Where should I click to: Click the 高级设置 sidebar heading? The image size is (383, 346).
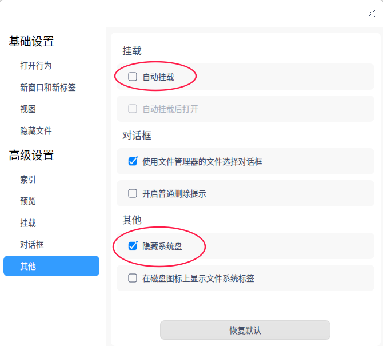(31, 155)
